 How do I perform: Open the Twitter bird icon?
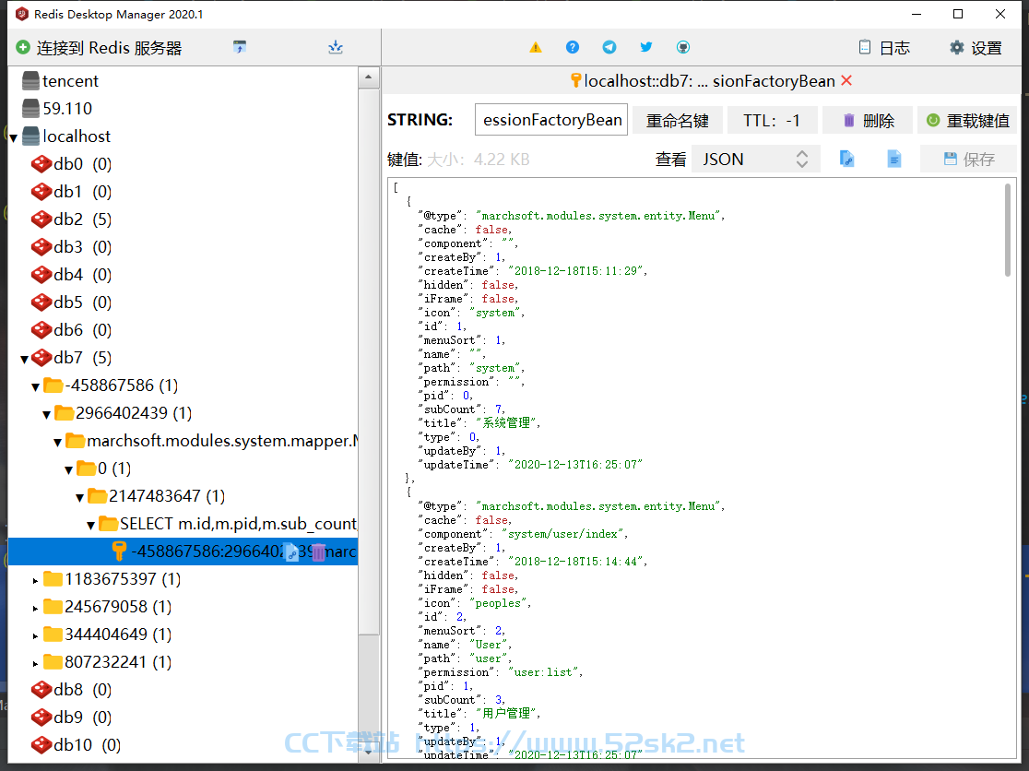click(645, 47)
